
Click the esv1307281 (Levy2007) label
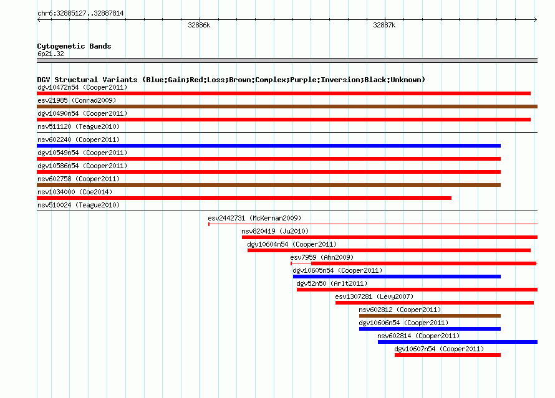click(374, 296)
